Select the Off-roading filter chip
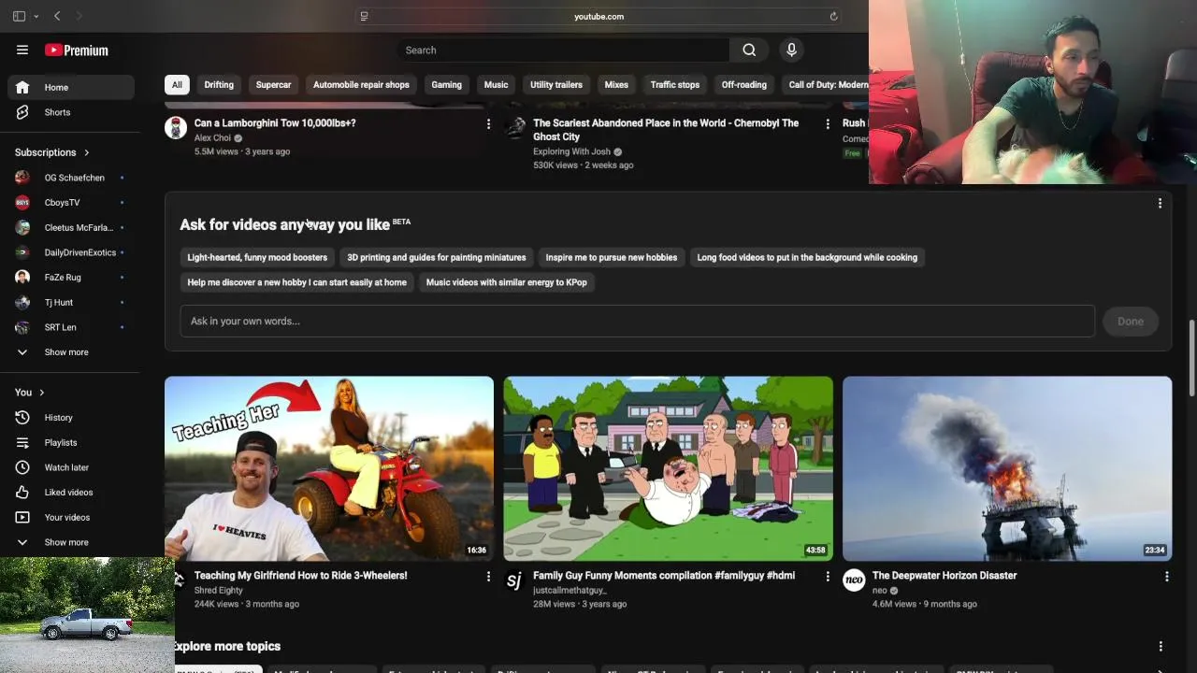This screenshot has width=1197, height=673. tap(744, 85)
